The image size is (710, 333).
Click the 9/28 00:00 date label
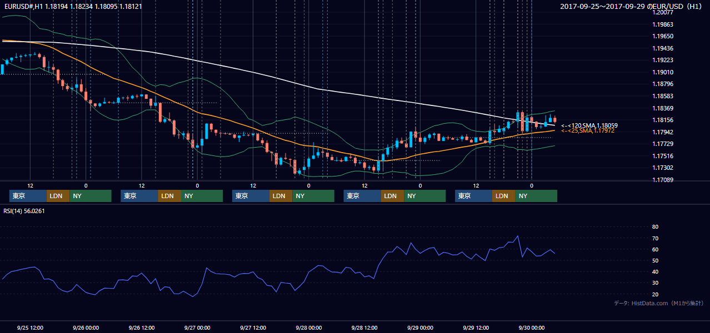(x=308, y=327)
